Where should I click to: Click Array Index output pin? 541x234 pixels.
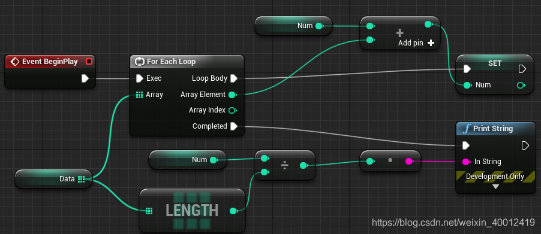click(233, 111)
